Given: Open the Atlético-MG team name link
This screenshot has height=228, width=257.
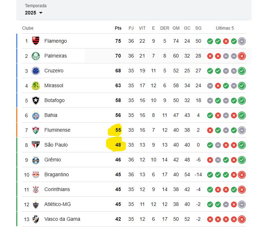Looking at the screenshot, I should [x=57, y=204].
